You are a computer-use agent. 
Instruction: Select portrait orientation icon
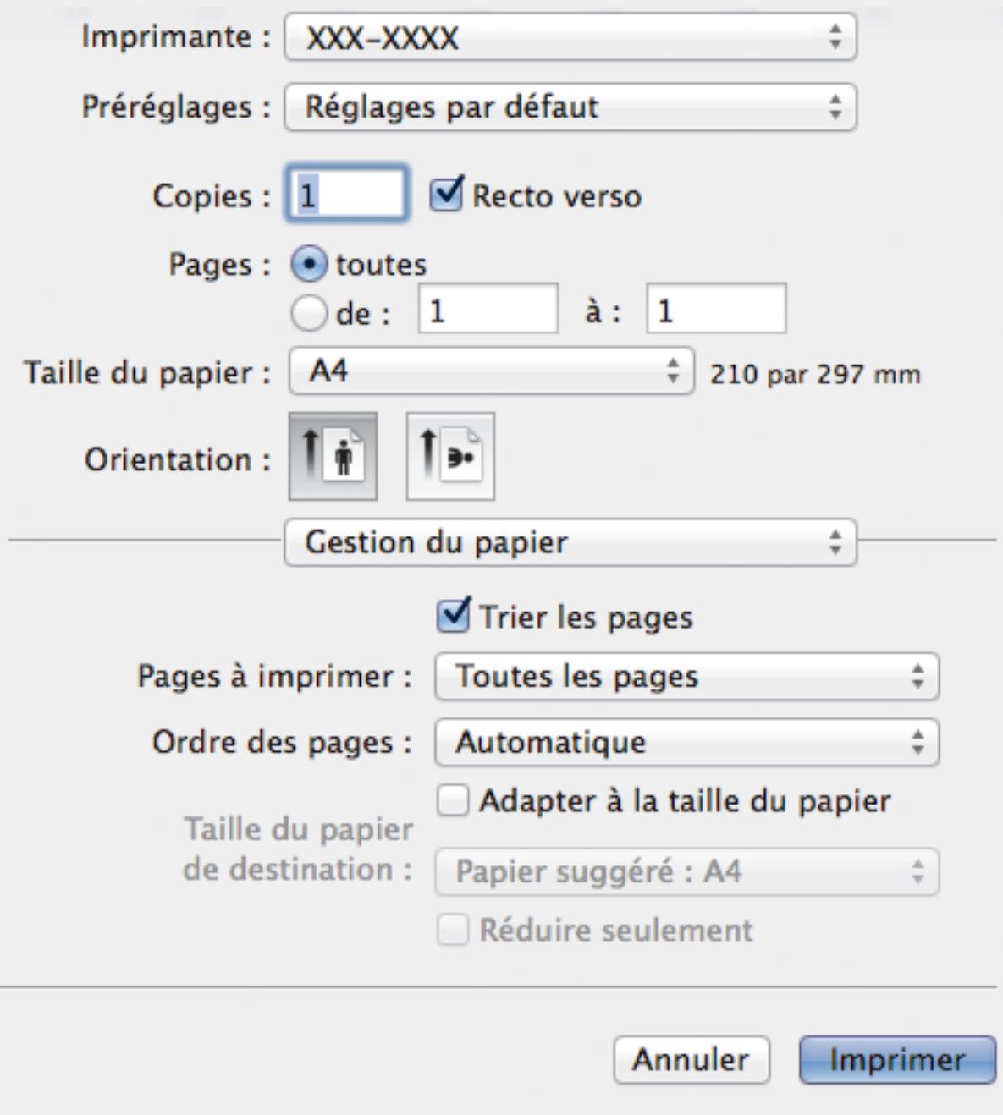pyautogui.click(x=333, y=457)
